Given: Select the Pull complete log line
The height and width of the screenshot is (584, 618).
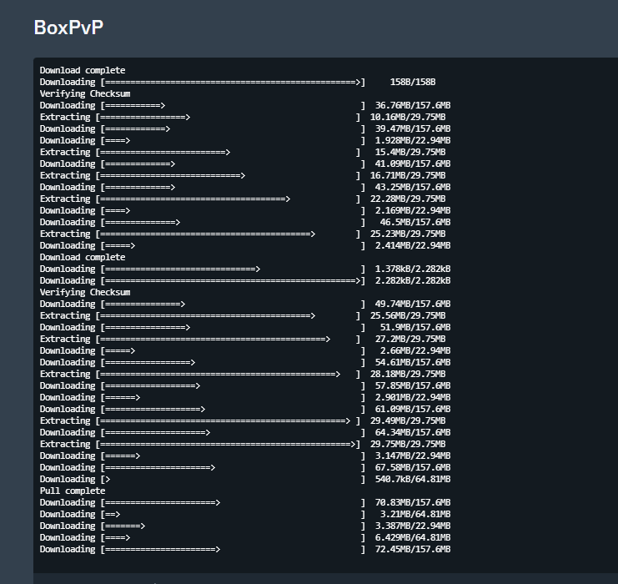Looking at the screenshot, I should point(73,491).
